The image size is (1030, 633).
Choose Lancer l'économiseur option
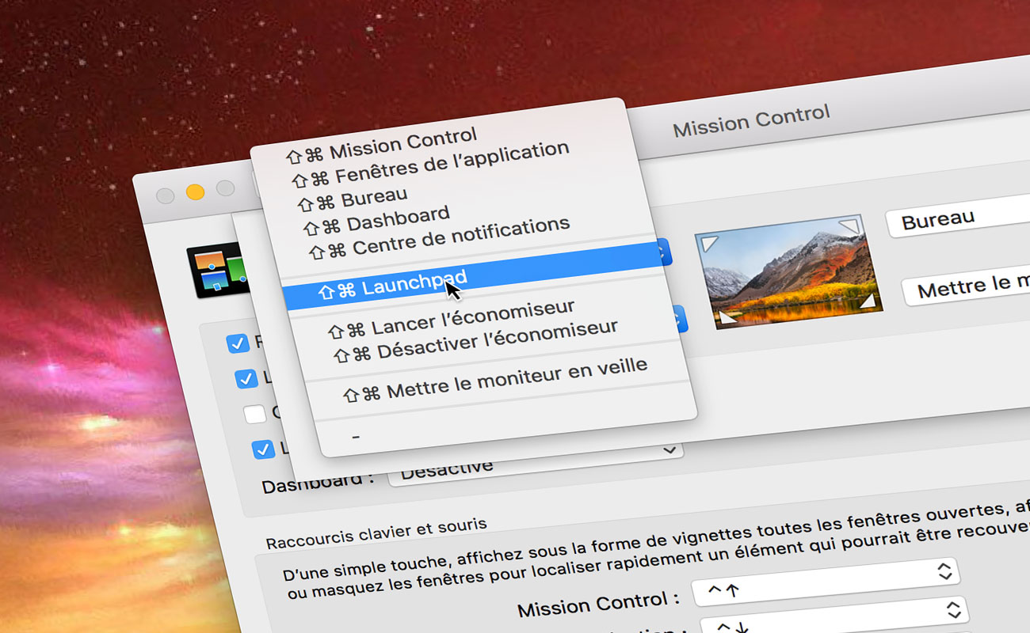[452, 319]
